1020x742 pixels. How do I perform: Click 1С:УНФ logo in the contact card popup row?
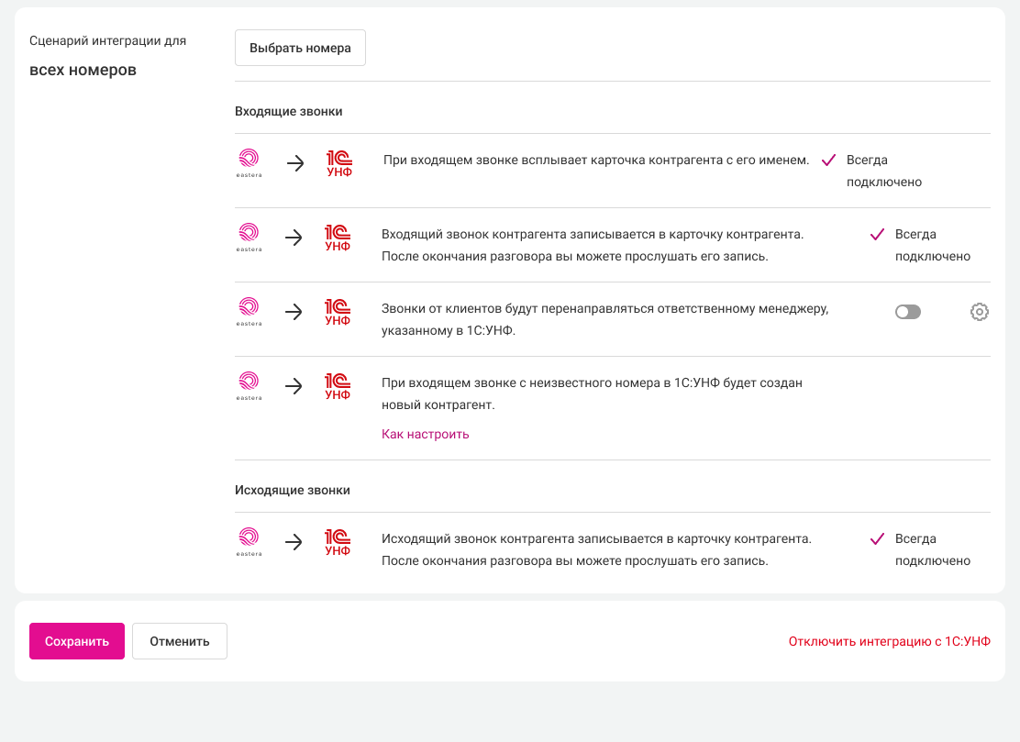pyautogui.click(x=339, y=163)
